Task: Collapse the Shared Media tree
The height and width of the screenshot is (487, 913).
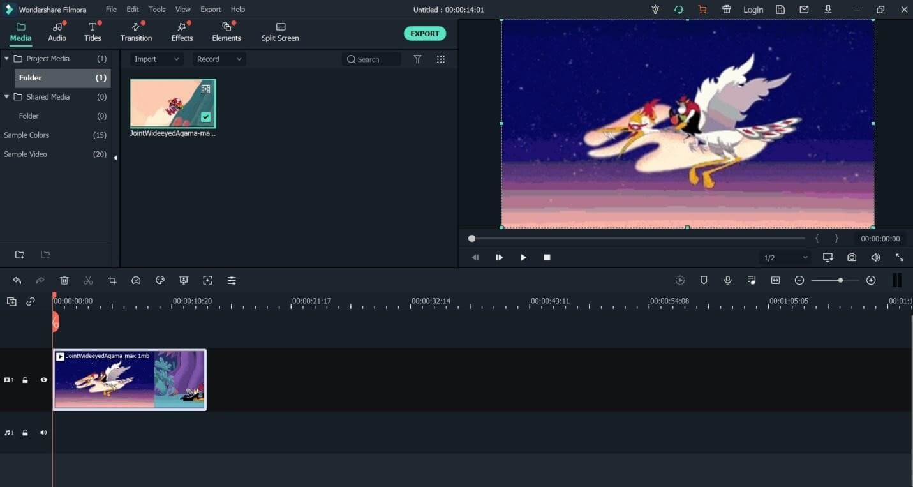Action: 6,97
